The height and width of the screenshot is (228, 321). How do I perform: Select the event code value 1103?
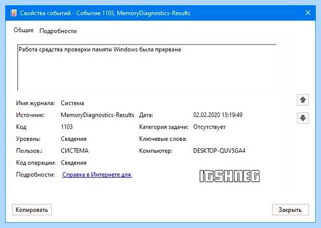(67, 127)
